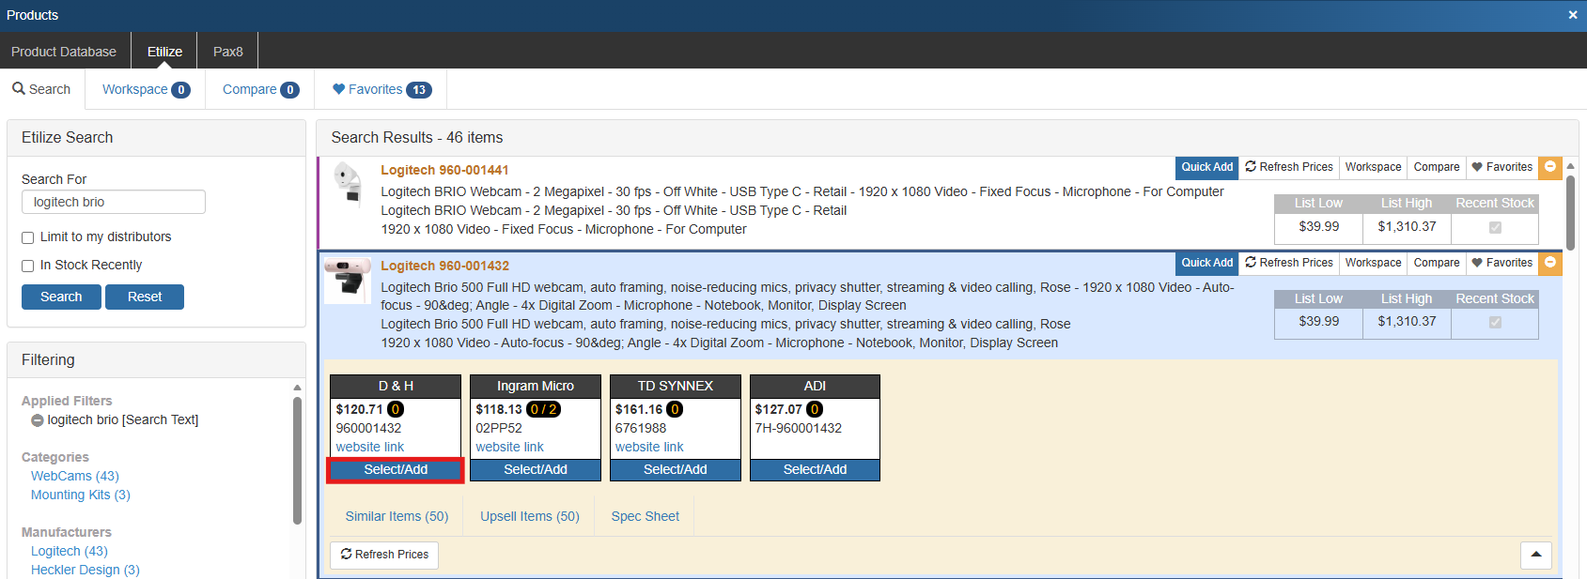Screen dimensions: 1587x579
Task: Collapse details with the up-arrow button
Action: point(1535,555)
